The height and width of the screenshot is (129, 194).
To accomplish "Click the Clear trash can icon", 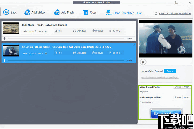I will point(86,12).
